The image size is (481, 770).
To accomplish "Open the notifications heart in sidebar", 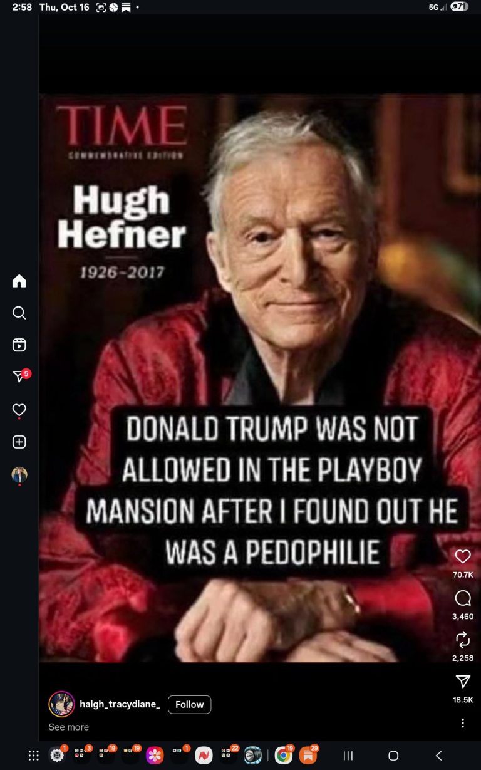I will point(19,410).
